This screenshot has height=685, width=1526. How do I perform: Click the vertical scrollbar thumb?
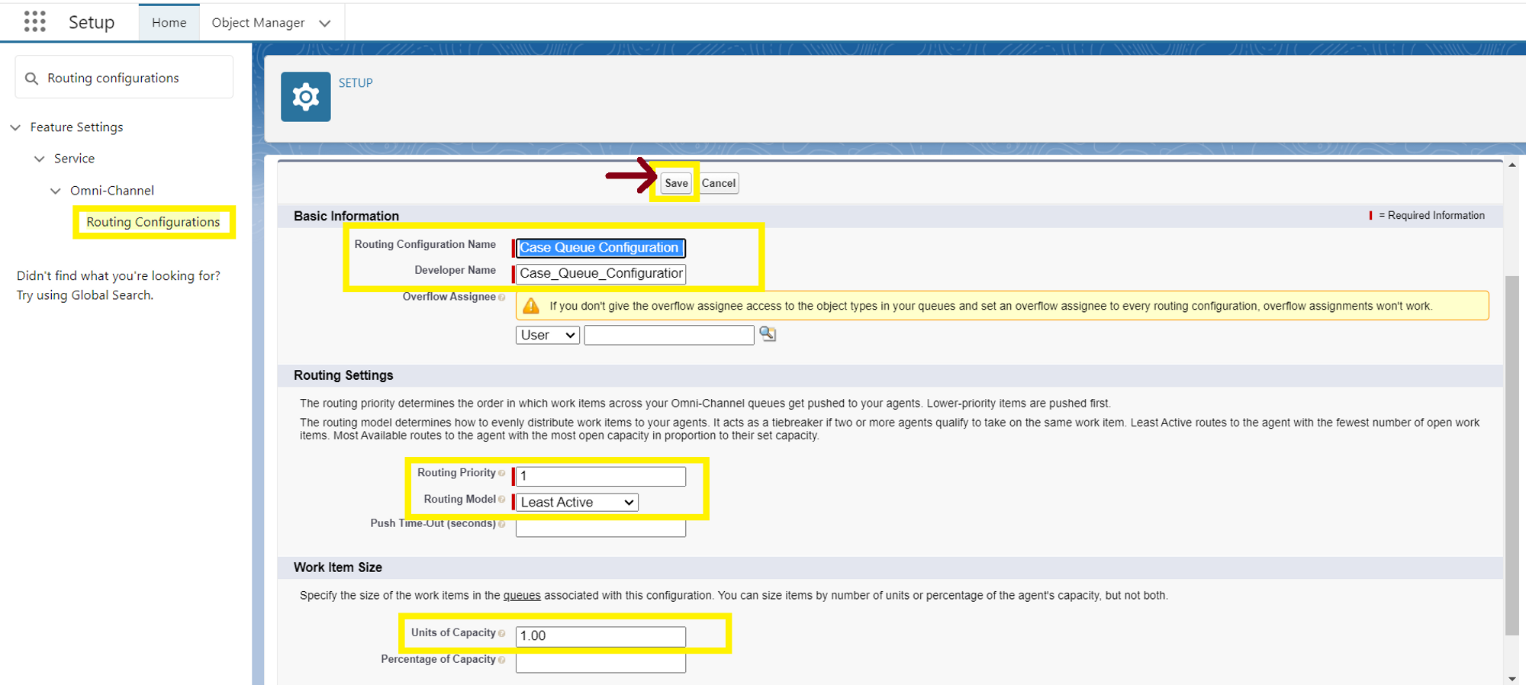coord(1512,455)
